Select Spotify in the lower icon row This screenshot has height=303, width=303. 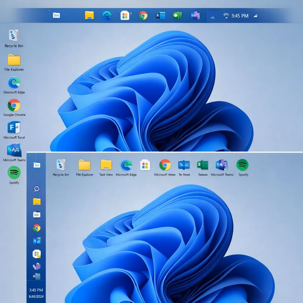pyautogui.click(x=243, y=167)
